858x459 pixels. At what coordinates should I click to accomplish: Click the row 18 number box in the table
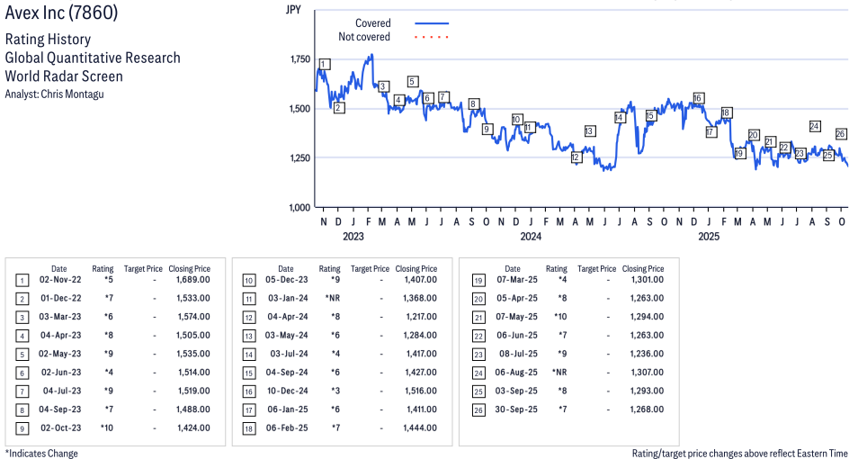click(x=246, y=427)
